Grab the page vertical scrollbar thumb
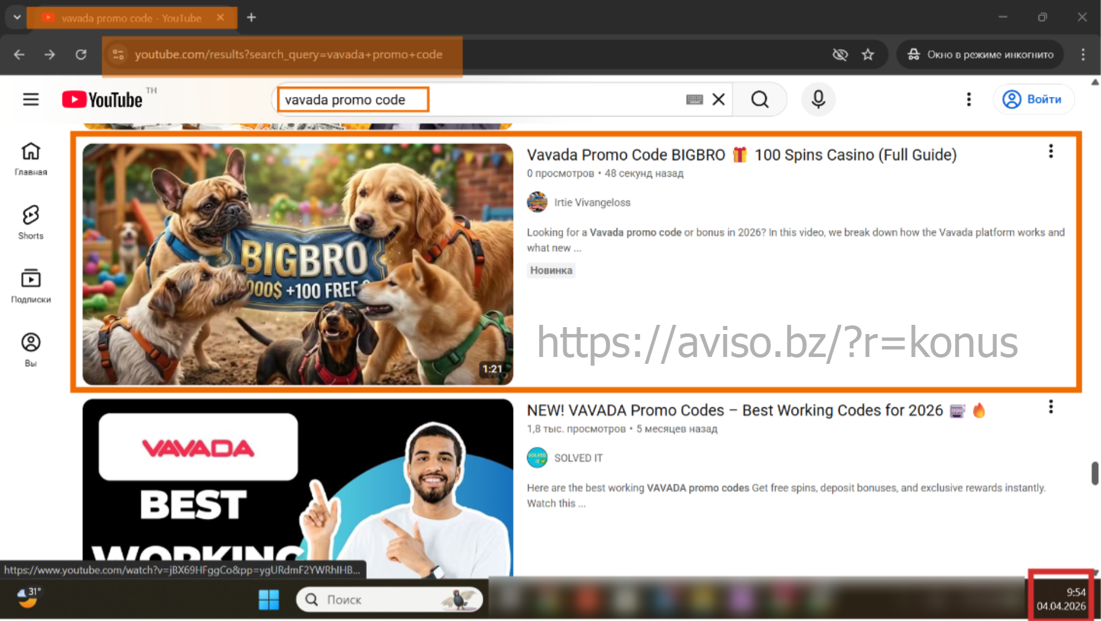 (x=1095, y=473)
